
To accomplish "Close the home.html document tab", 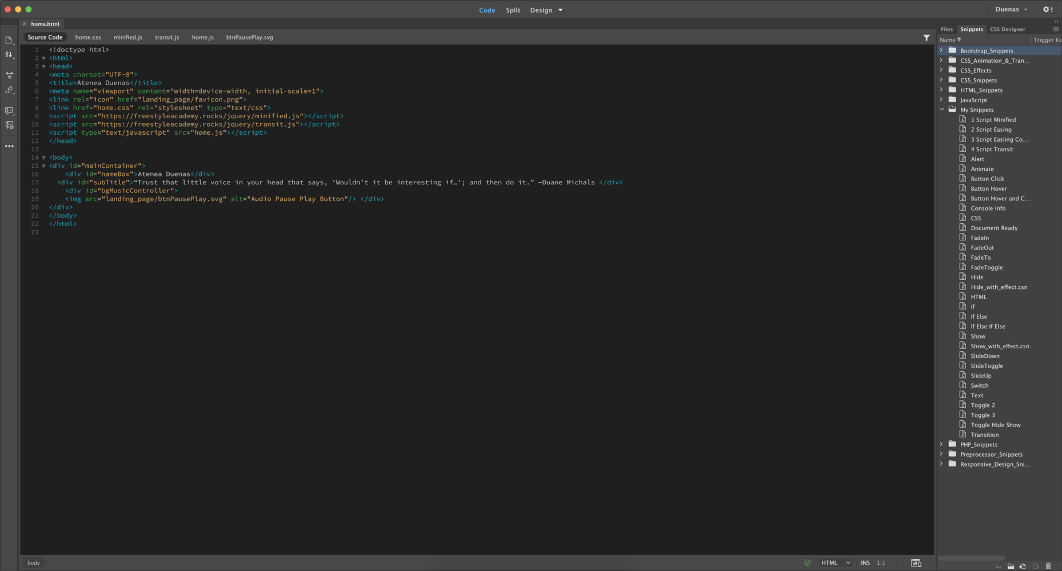I will click(25, 24).
